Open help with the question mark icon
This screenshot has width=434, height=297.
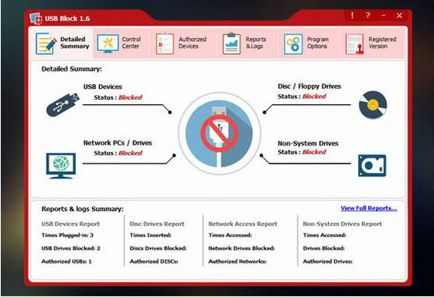point(367,15)
